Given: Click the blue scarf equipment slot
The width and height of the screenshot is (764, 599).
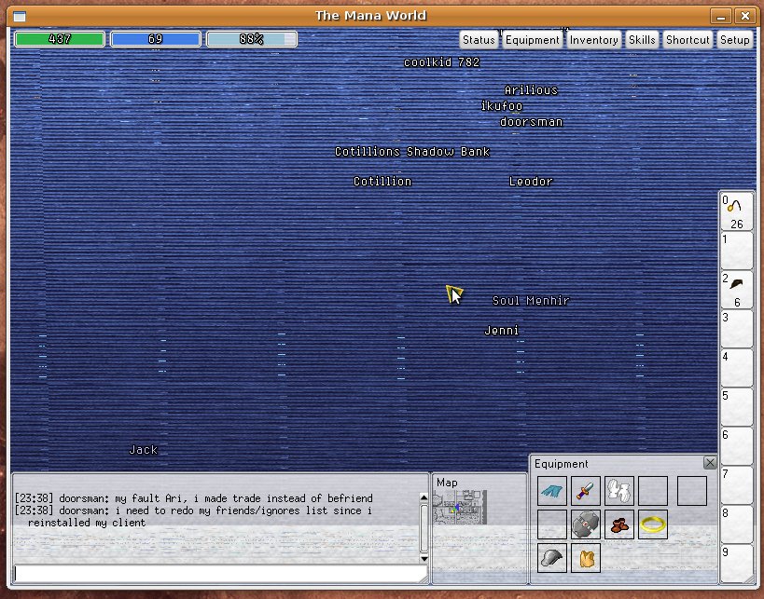Looking at the screenshot, I should point(550,491).
